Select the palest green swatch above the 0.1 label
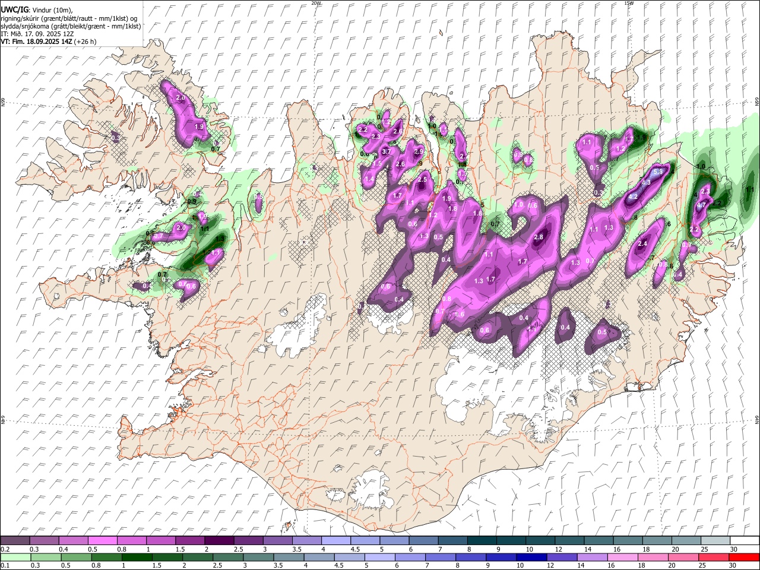The height and width of the screenshot is (570, 760). [x=15, y=558]
